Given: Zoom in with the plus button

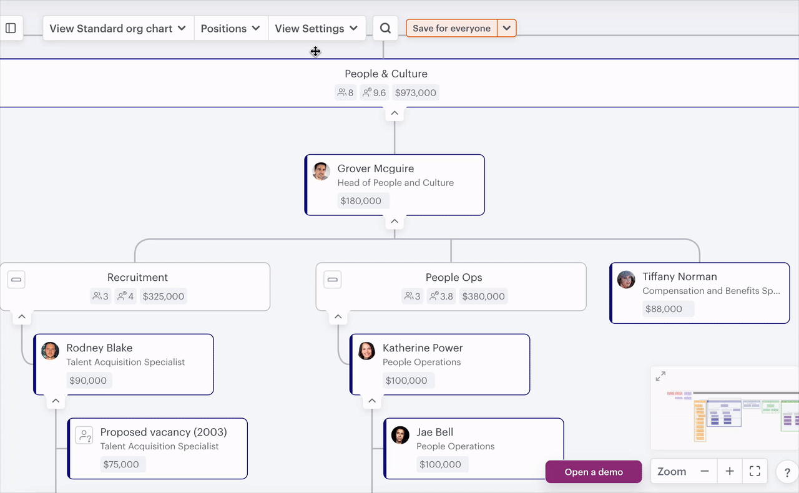Looking at the screenshot, I should [729, 471].
